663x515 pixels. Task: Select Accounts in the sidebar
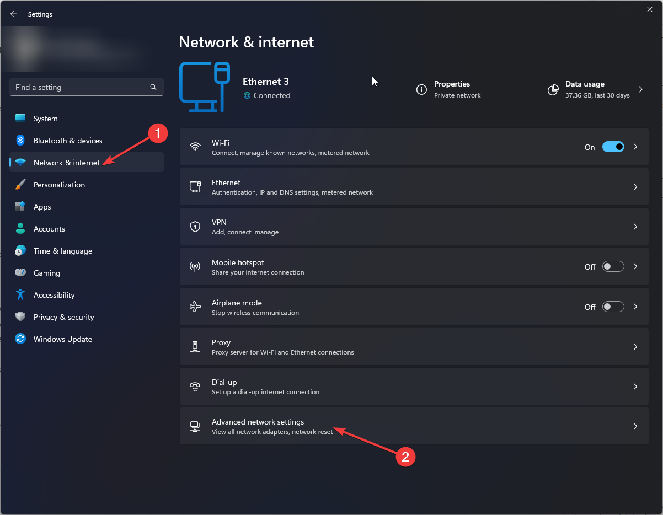[x=49, y=229]
